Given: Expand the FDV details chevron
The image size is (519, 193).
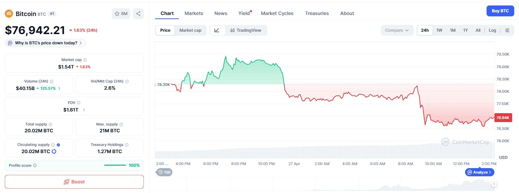Looking at the screenshot, I should tap(84, 110).
